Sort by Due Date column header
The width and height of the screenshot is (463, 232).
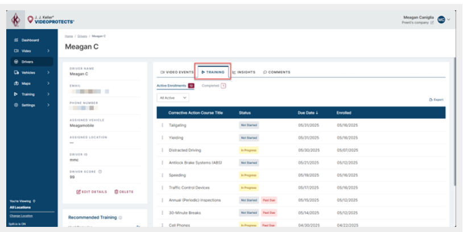tap(308, 113)
